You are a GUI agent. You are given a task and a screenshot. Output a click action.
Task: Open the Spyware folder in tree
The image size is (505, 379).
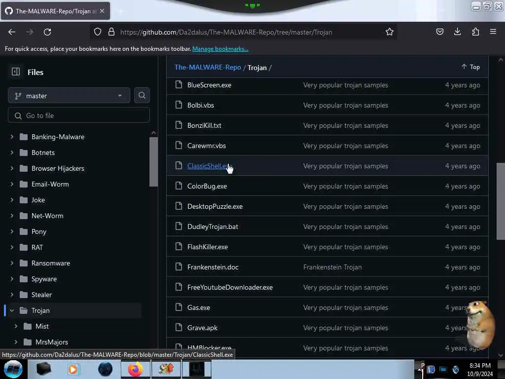tap(44, 279)
